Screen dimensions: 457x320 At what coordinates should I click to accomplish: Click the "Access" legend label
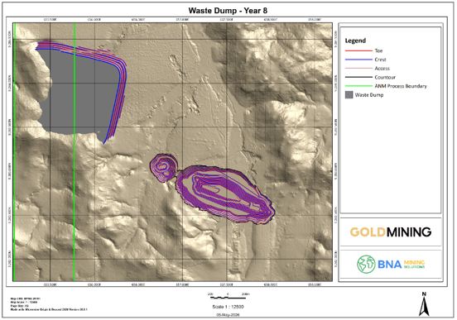[382, 69]
